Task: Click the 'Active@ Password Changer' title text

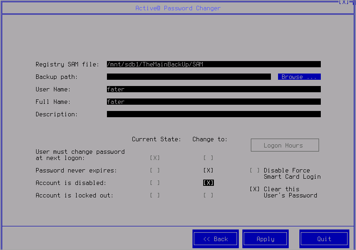Action: [x=178, y=8]
